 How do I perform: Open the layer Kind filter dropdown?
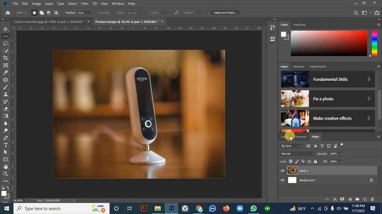tap(292, 146)
